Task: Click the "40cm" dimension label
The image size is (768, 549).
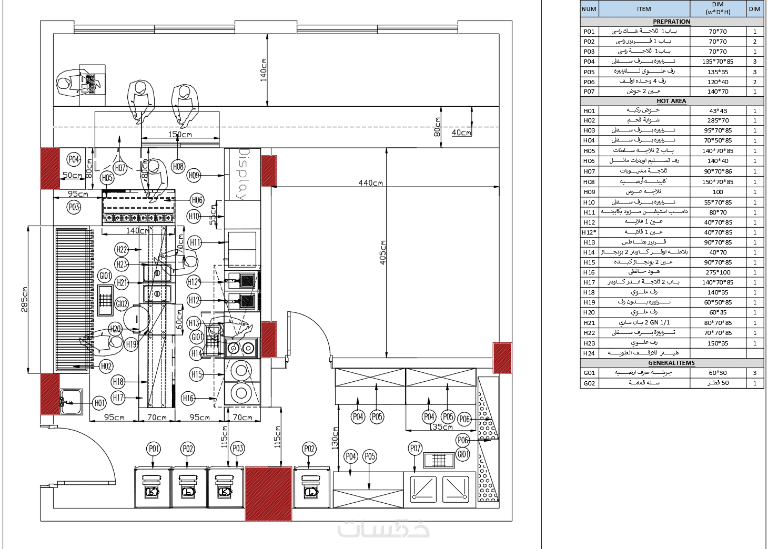Action: (461, 133)
